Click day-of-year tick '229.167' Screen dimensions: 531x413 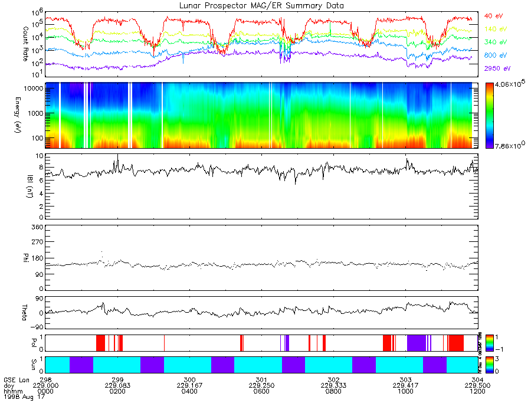[x=189, y=386]
